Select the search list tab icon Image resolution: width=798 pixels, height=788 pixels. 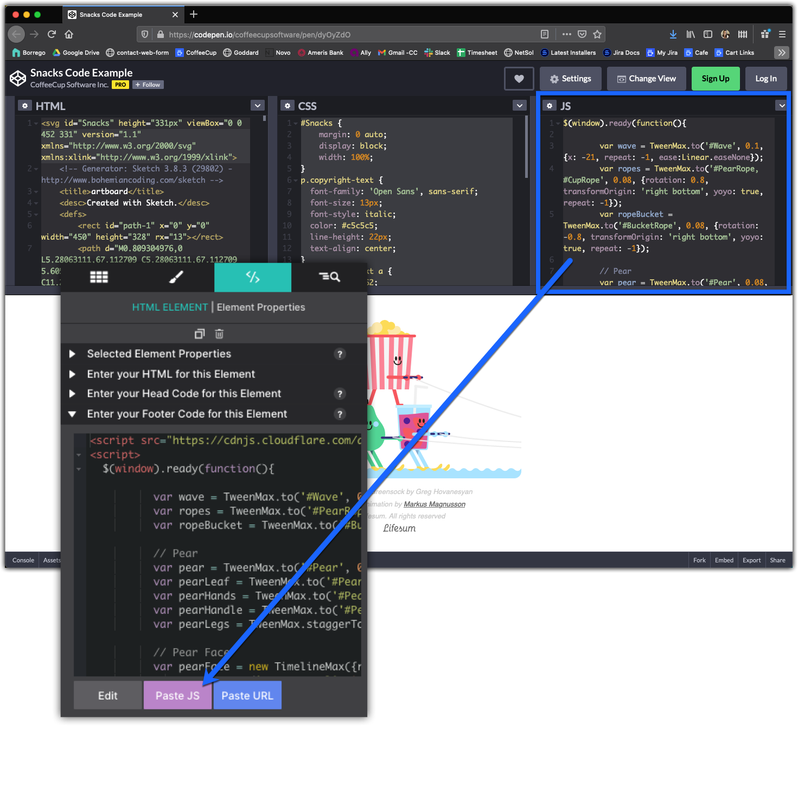point(329,277)
